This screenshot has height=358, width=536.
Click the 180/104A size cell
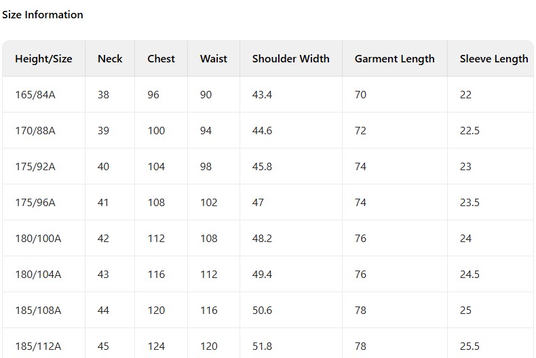[38, 275]
